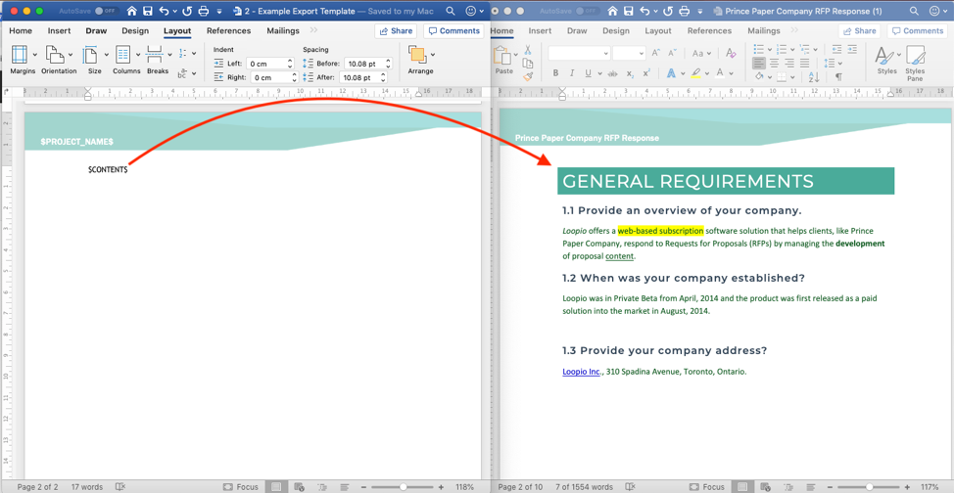
Task: Adjust zoom slider in Prince Paper RFP window
Action: 869,487
